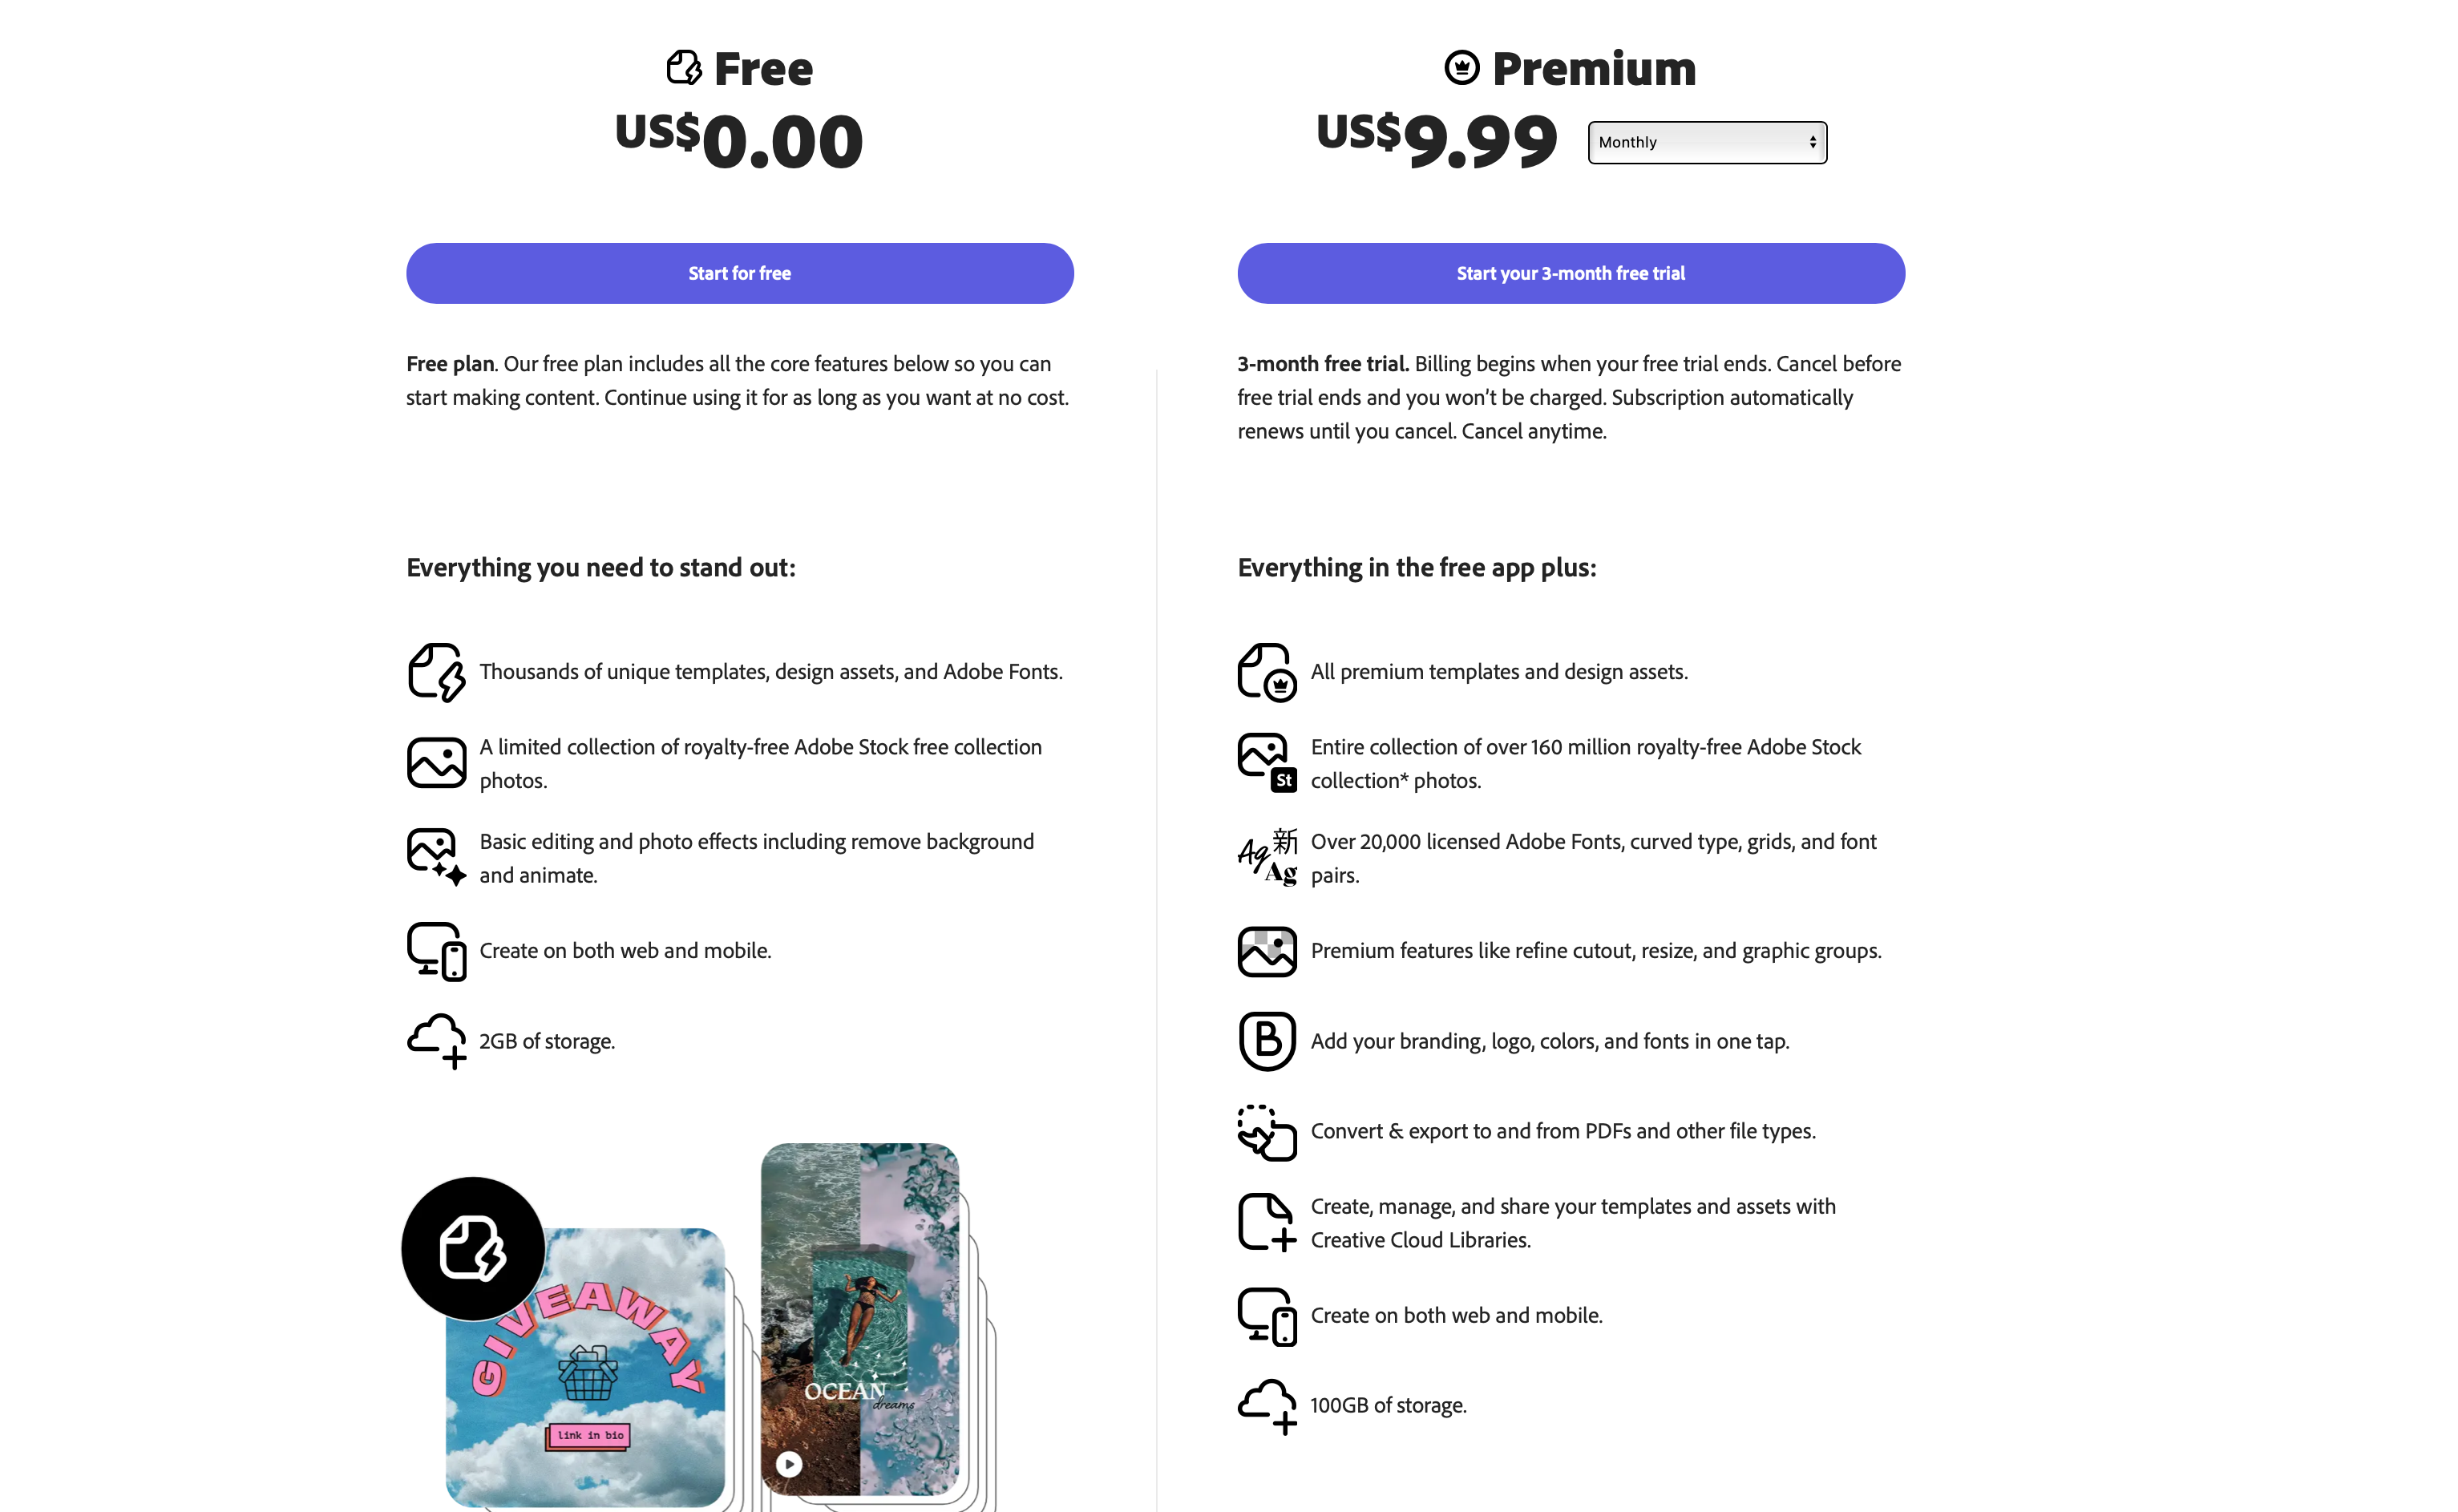Click the convert and export PDF icon
The height and width of the screenshot is (1512, 2458).
click(1267, 1132)
